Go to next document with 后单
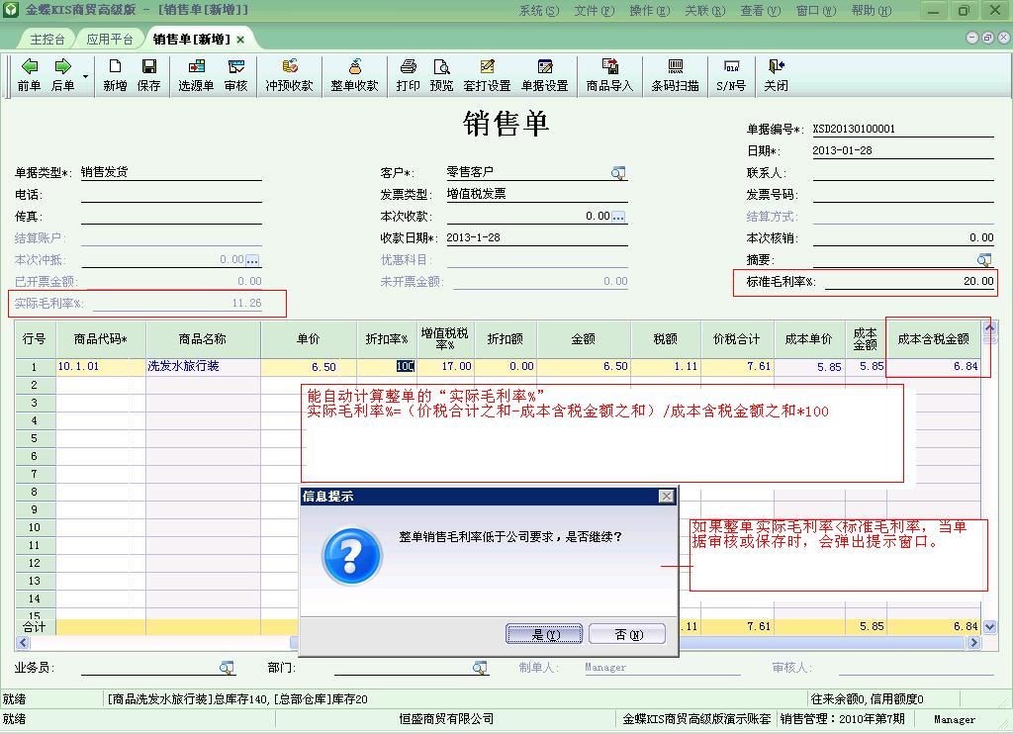The width and height of the screenshot is (1013, 734). tap(62, 75)
